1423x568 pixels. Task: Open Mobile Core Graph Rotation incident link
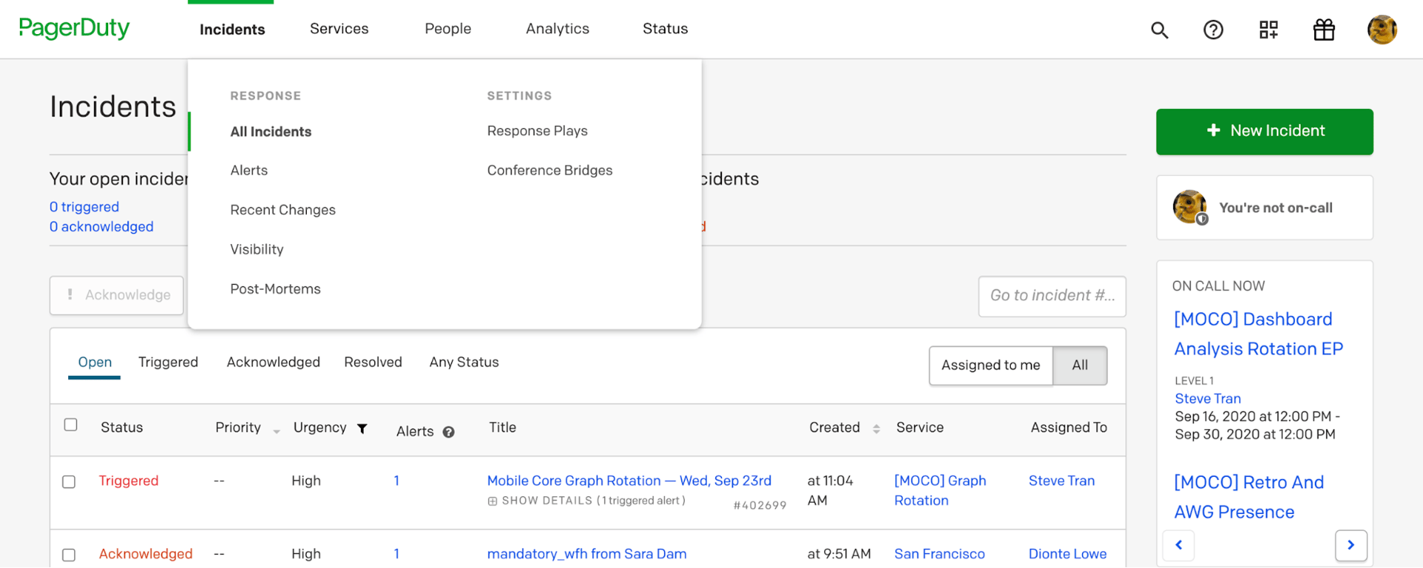tap(628, 481)
